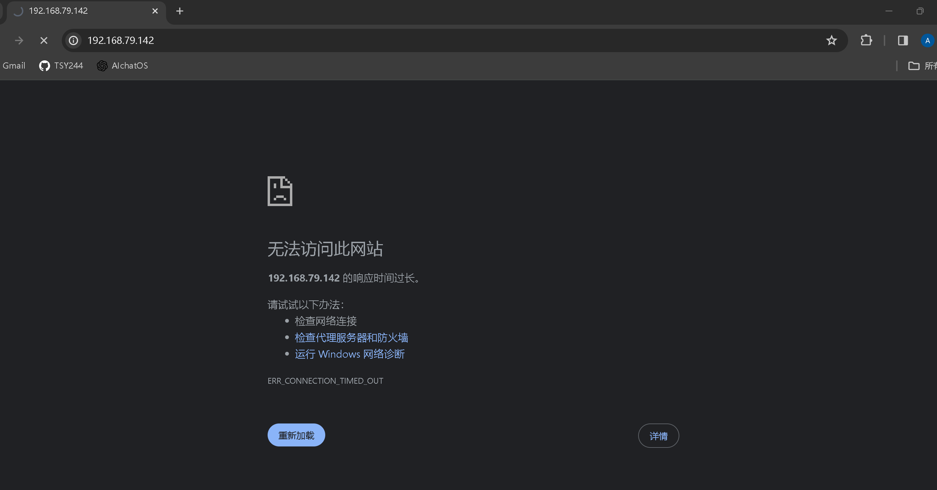The image size is (937, 490).
Task: Open the Gmail bookmark
Action: pos(14,66)
